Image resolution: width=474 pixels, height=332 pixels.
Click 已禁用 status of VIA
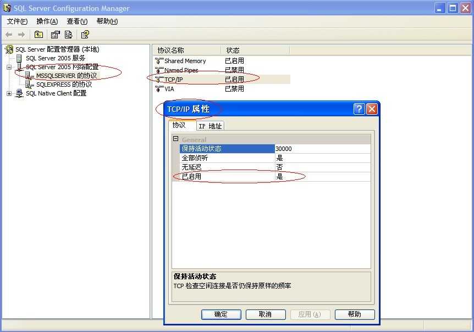coord(235,89)
